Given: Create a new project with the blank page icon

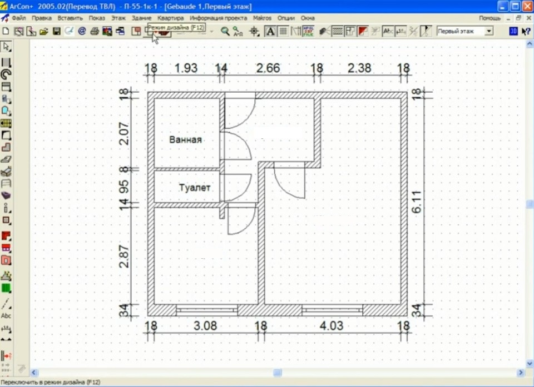Looking at the screenshot, I should [x=6, y=31].
